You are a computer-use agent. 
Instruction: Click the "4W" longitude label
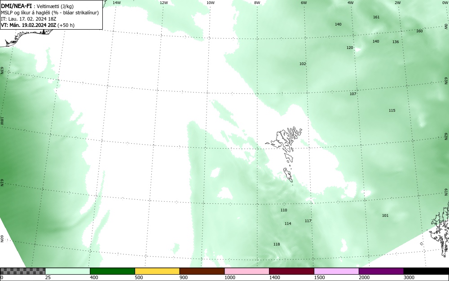click(x=351, y=3)
